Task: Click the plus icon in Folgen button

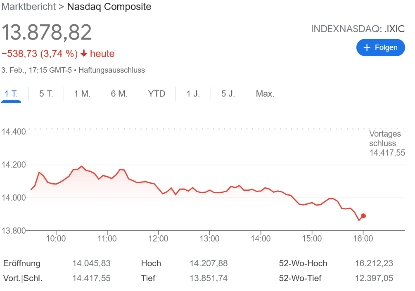Action: click(x=367, y=48)
